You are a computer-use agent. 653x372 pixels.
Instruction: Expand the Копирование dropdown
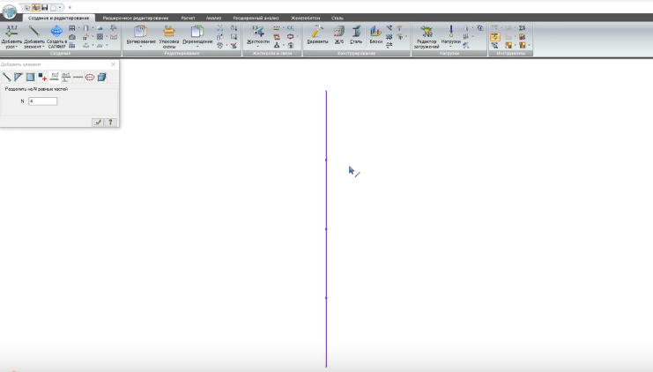(x=141, y=47)
